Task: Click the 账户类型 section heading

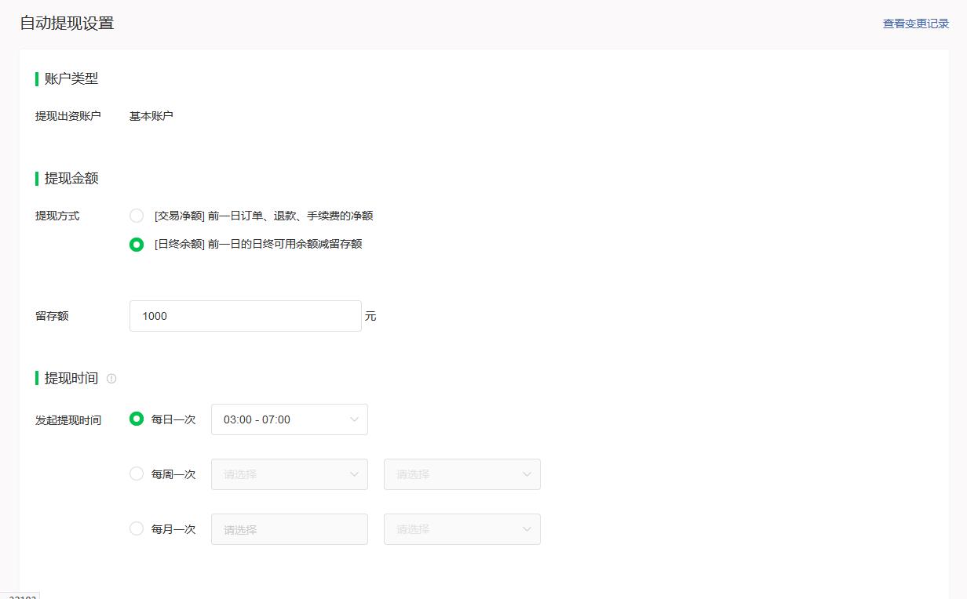Action: click(71, 78)
